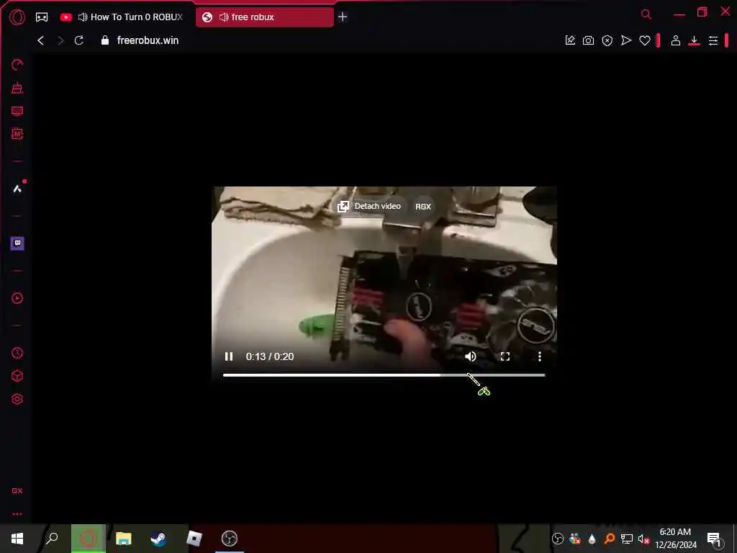Image resolution: width=737 pixels, height=553 pixels.
Task: Reload the current page
Action: click(79, 40)
